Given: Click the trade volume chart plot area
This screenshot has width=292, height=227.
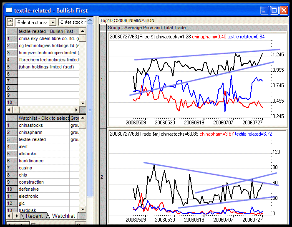Looking at the screenshot, I should (190, 177).
